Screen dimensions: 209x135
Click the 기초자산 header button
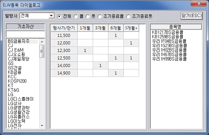click(x=26, y=27)
